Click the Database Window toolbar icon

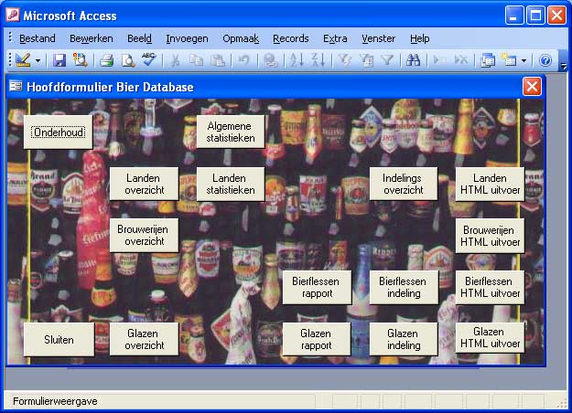click(x=488, y=60)
